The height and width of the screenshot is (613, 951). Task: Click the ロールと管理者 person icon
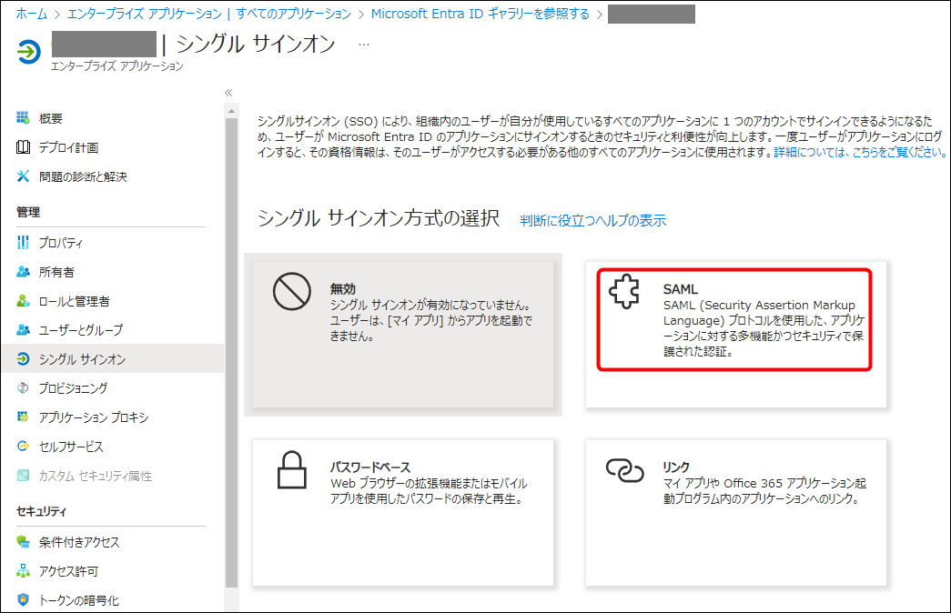point(23,301)
